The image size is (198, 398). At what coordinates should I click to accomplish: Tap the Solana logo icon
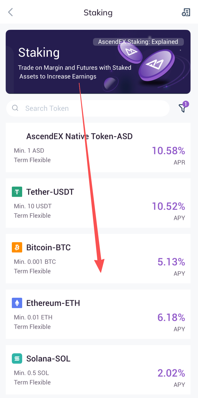(x=17, y=359)
